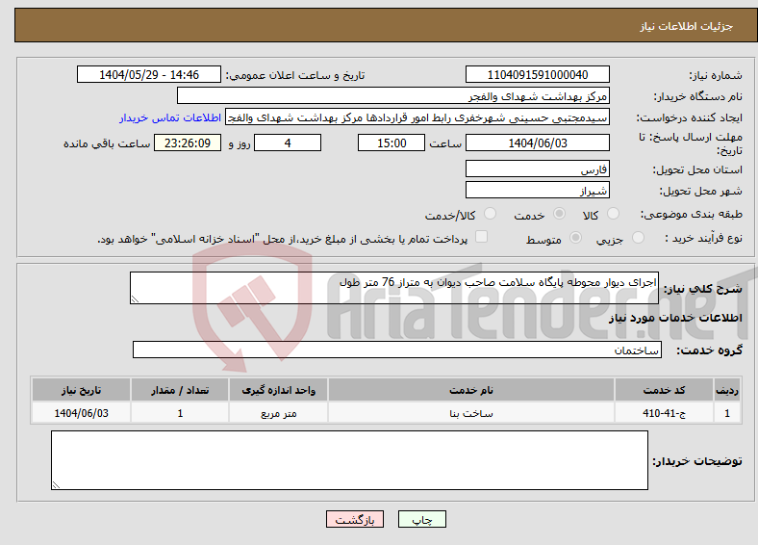Viewport: 758px width, 545px height.
Task: Click the quantity cell in the ساخت بنا row
Action: [x=180, y=413]
